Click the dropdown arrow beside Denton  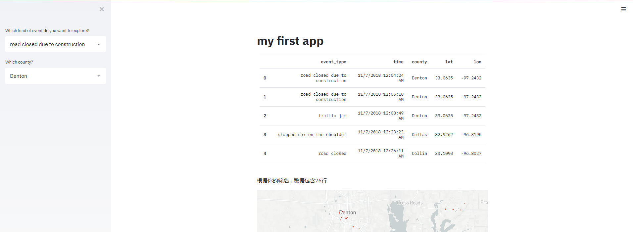point(99,76)
